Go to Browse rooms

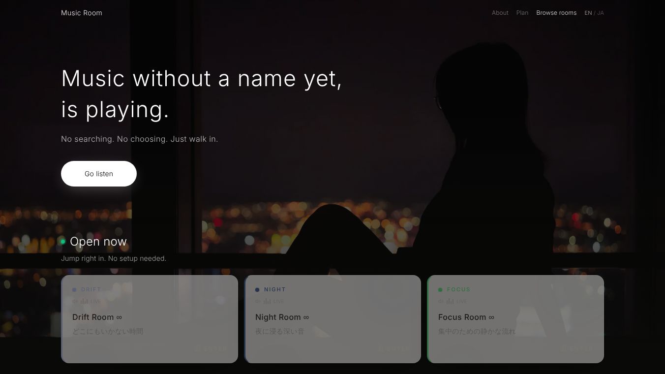coord(556,13)
